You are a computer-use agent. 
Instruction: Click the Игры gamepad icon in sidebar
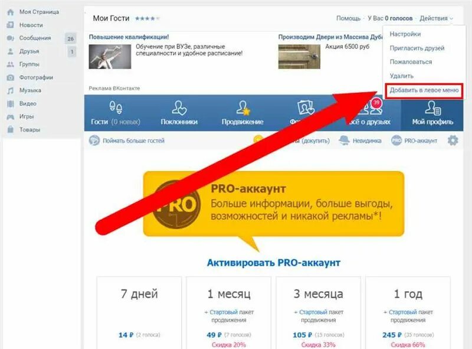click(x=11, y=117)
